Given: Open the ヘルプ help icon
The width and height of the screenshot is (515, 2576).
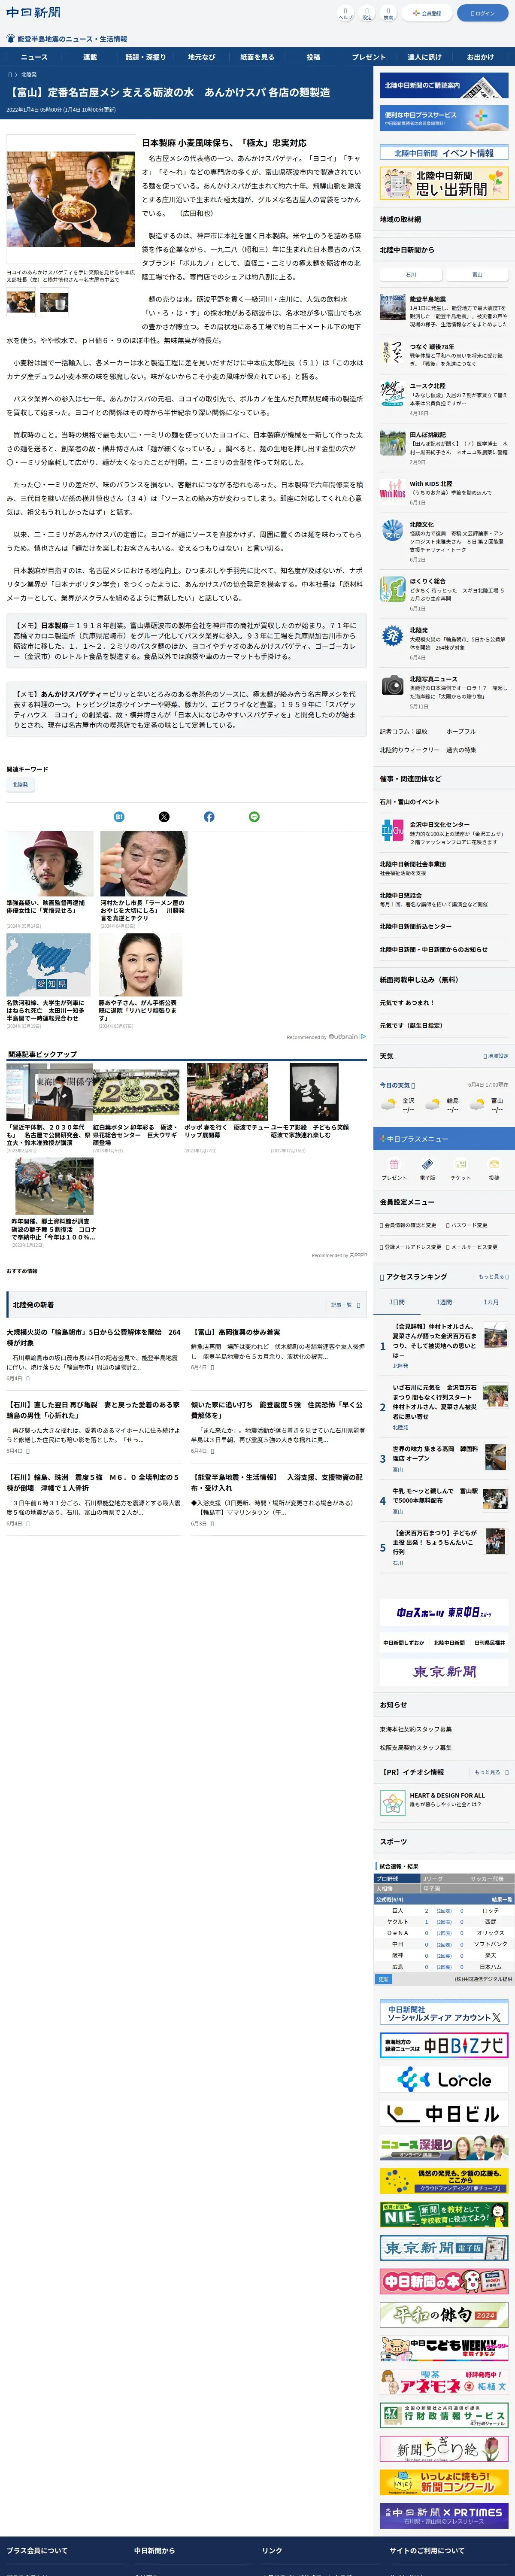Looking at the screenshot, I should tap(345, 13).
